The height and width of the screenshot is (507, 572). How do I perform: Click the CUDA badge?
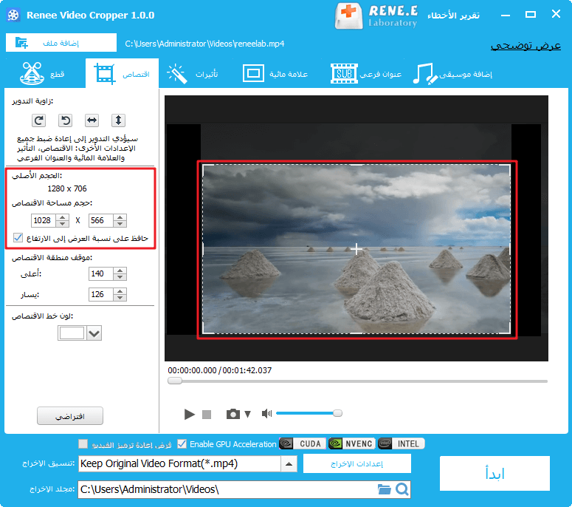pyautogui.click(x=303, y=443)
